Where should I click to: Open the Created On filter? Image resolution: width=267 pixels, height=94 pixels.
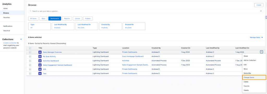tap(134, 26)
